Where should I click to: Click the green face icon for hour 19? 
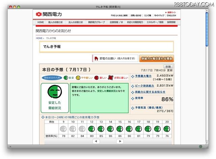tap(158, 129)
